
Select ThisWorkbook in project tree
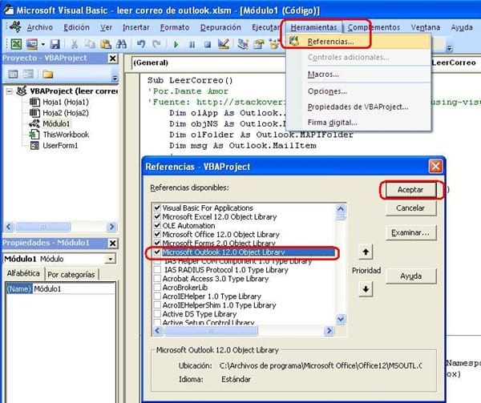click(x=66, y=135)
